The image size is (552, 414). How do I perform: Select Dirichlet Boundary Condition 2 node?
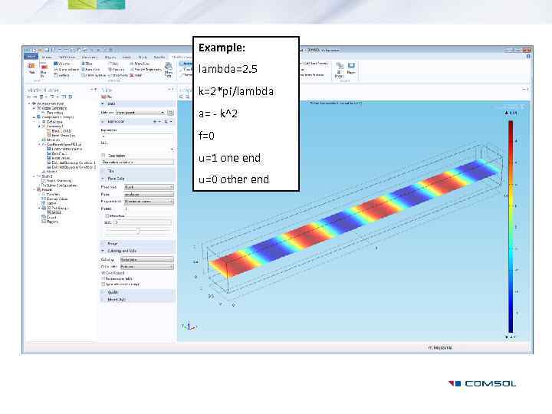[71, 167]
